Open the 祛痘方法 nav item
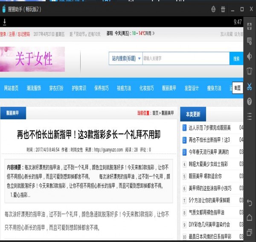Screen dimensions: 256x242 pos(124,88)
